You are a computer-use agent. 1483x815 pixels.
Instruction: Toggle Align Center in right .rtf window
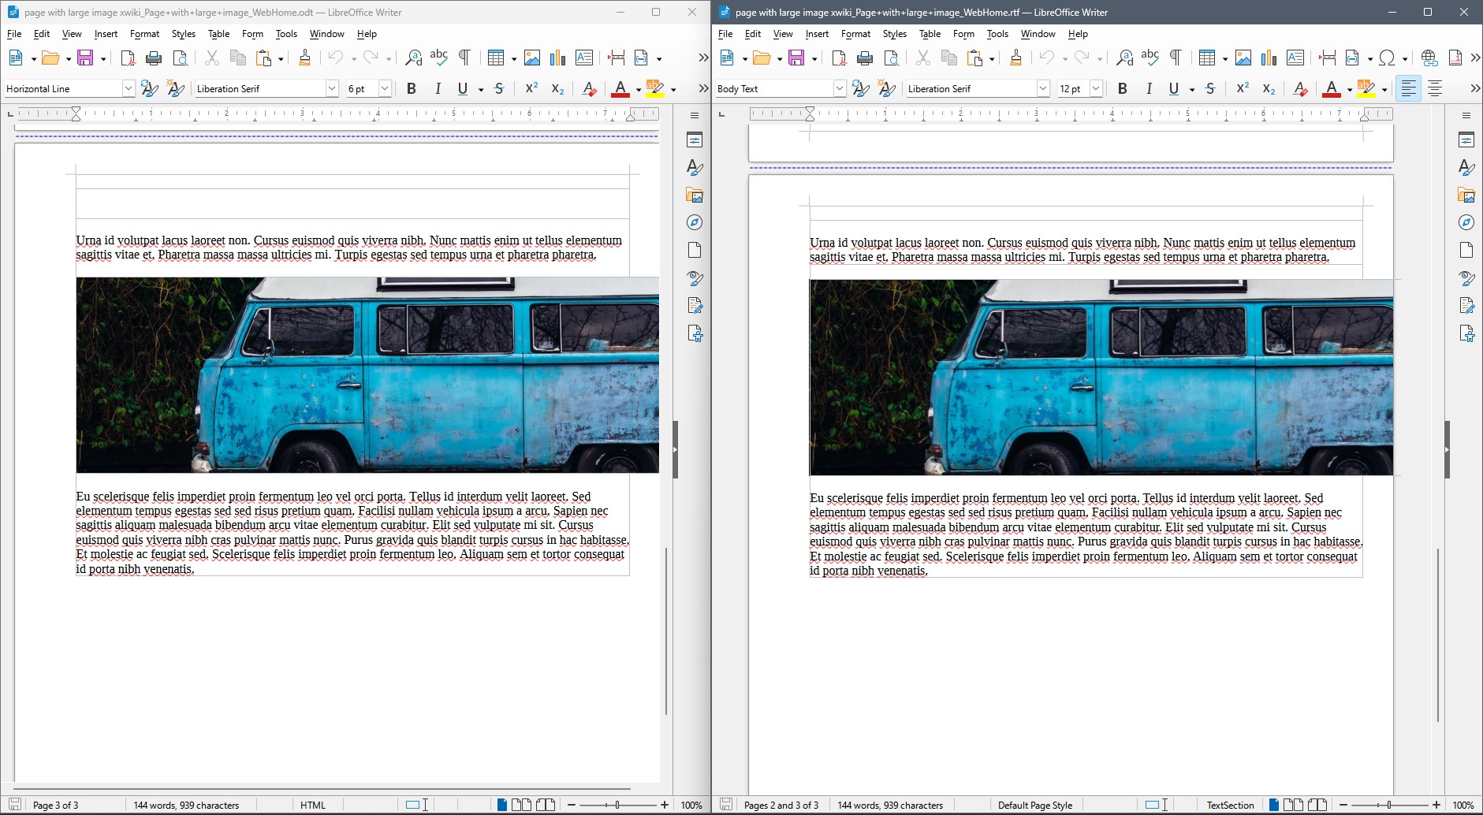point(1435,88)
